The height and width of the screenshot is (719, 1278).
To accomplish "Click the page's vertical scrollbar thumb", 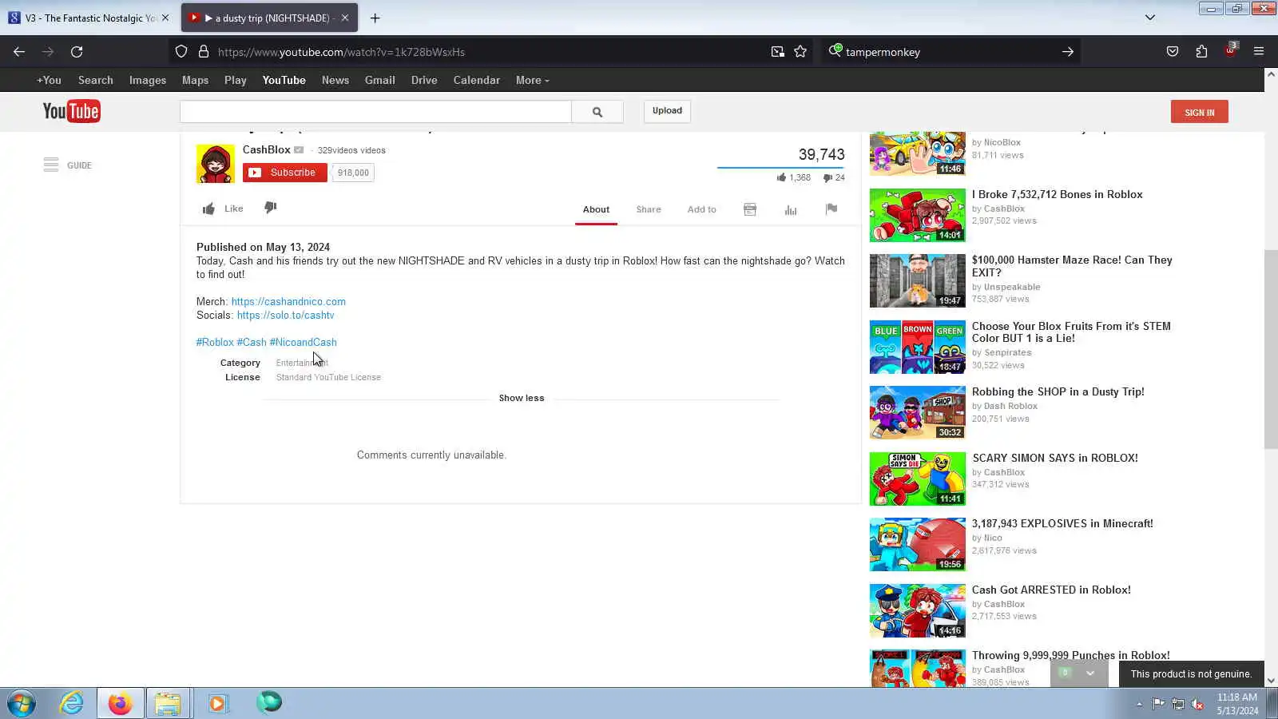I will click(1271, 349).
